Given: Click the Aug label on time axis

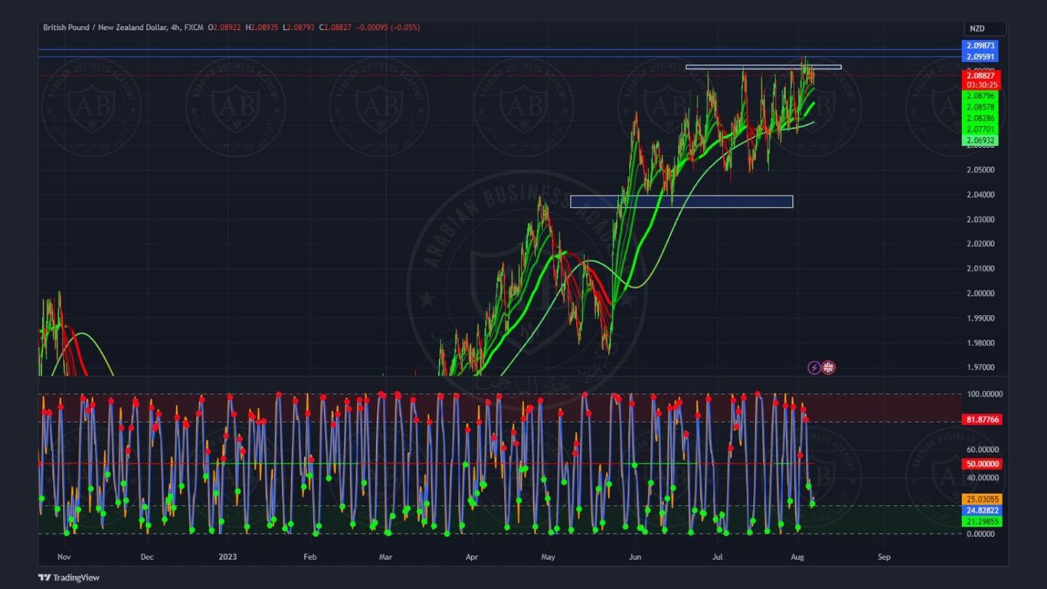Looking at the screenshot, I should pyautogui.click(x=797, y=557).
